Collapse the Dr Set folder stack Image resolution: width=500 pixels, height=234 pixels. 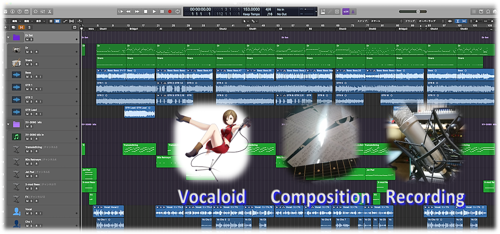tap(9, 38)
